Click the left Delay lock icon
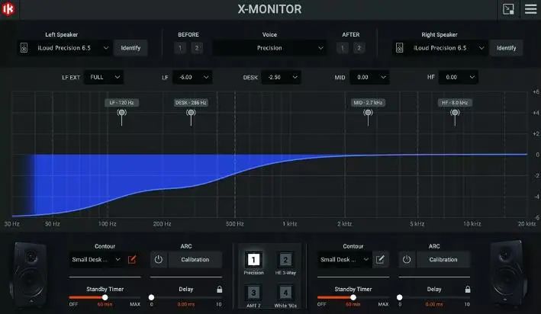Screen dimensions: 541x314 [220, 289]
